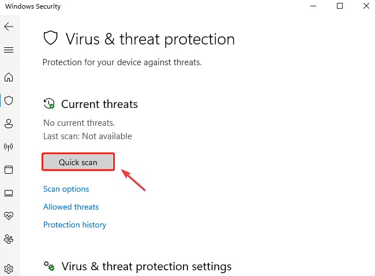Open Device performance & health heart icon
This screenshot has height=276, width=375.
(9, 216)
